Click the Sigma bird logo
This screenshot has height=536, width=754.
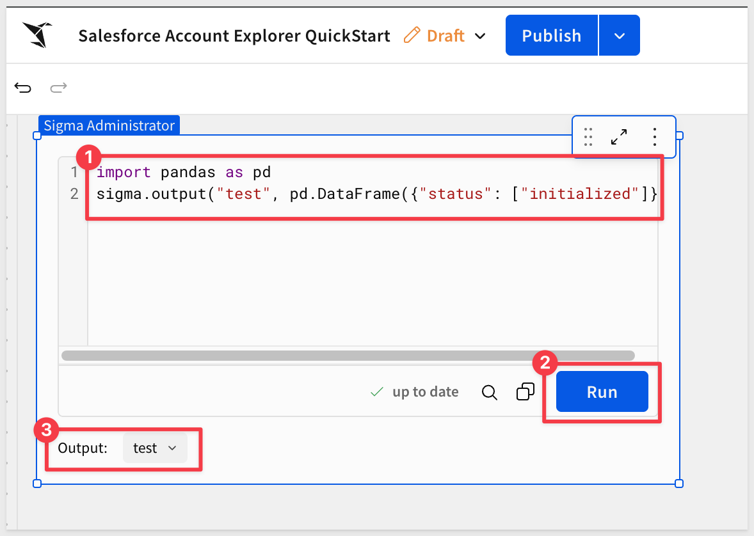[x=37, y=35]
